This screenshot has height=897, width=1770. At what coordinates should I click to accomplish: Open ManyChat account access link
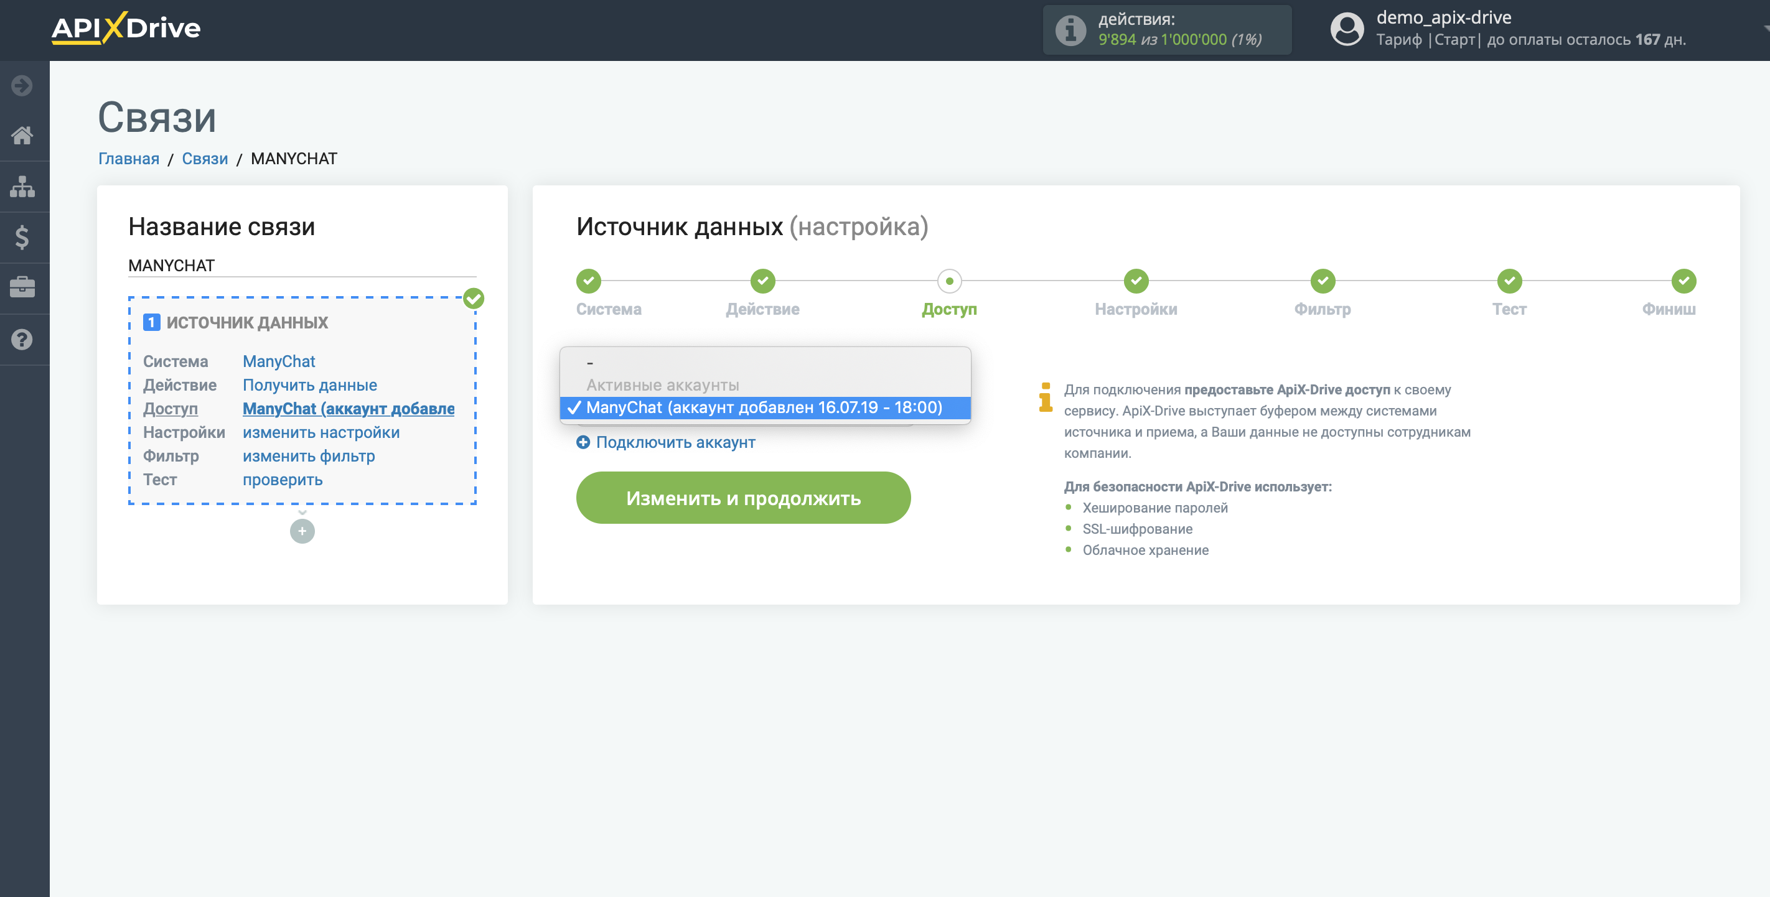pyautogui.click(x=349, y=409)
